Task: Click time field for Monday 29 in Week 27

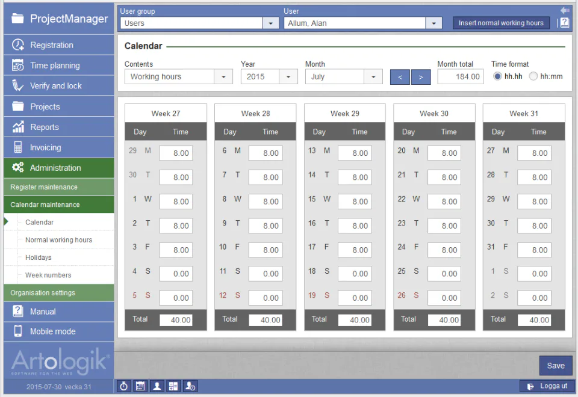Action: pyautogui.click(x=176, y=153)
